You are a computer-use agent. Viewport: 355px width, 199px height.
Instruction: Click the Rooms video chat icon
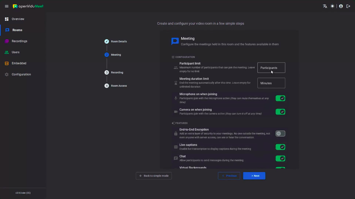click(x=7, y=30)
